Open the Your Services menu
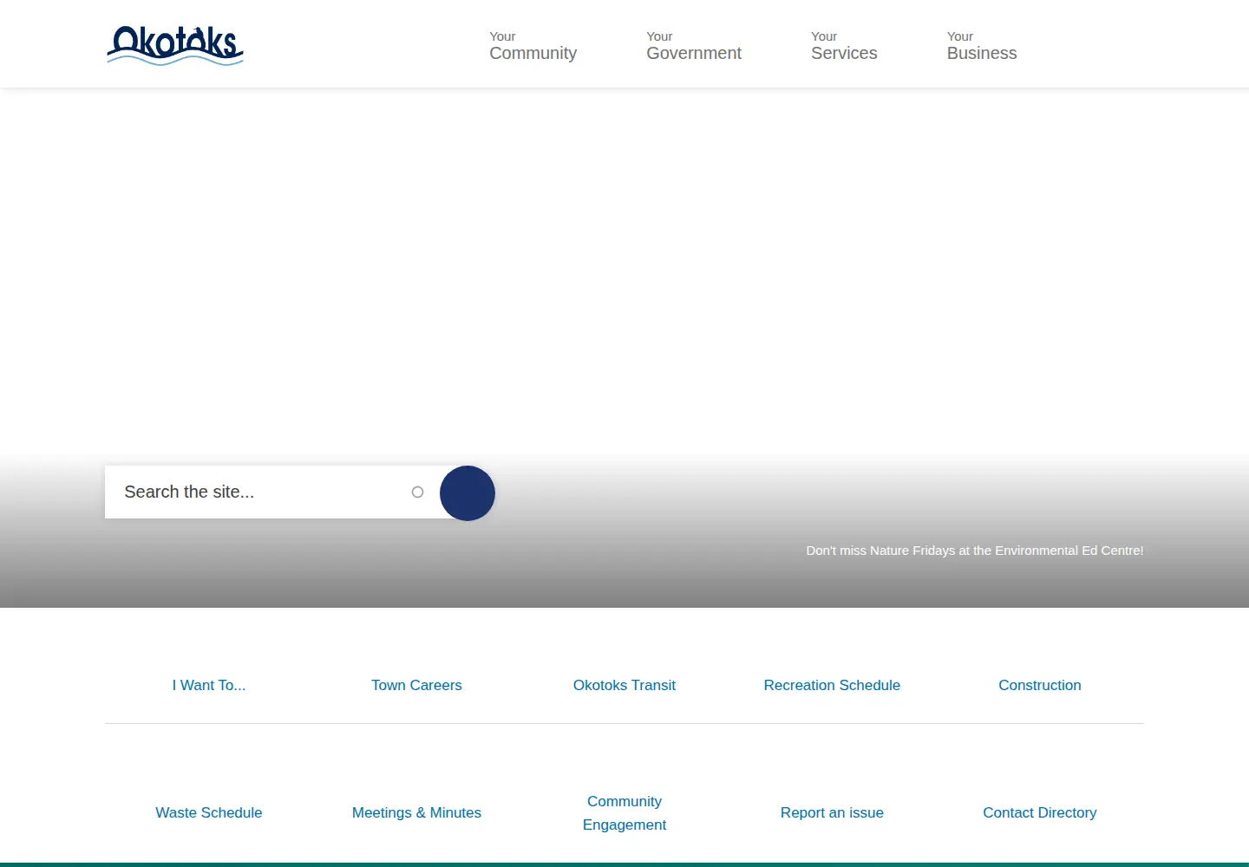This screenshot has width=1249, height=867. click(x=844, y=46)
